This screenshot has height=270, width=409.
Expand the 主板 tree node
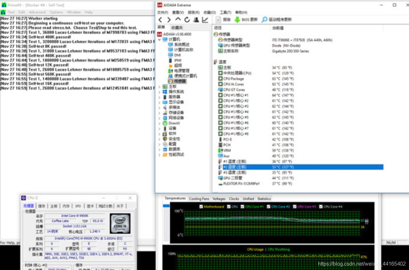coord(159,87)
